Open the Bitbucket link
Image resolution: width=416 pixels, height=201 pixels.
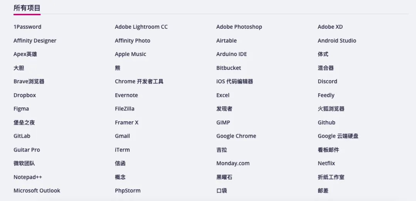[x=228, y=68]
